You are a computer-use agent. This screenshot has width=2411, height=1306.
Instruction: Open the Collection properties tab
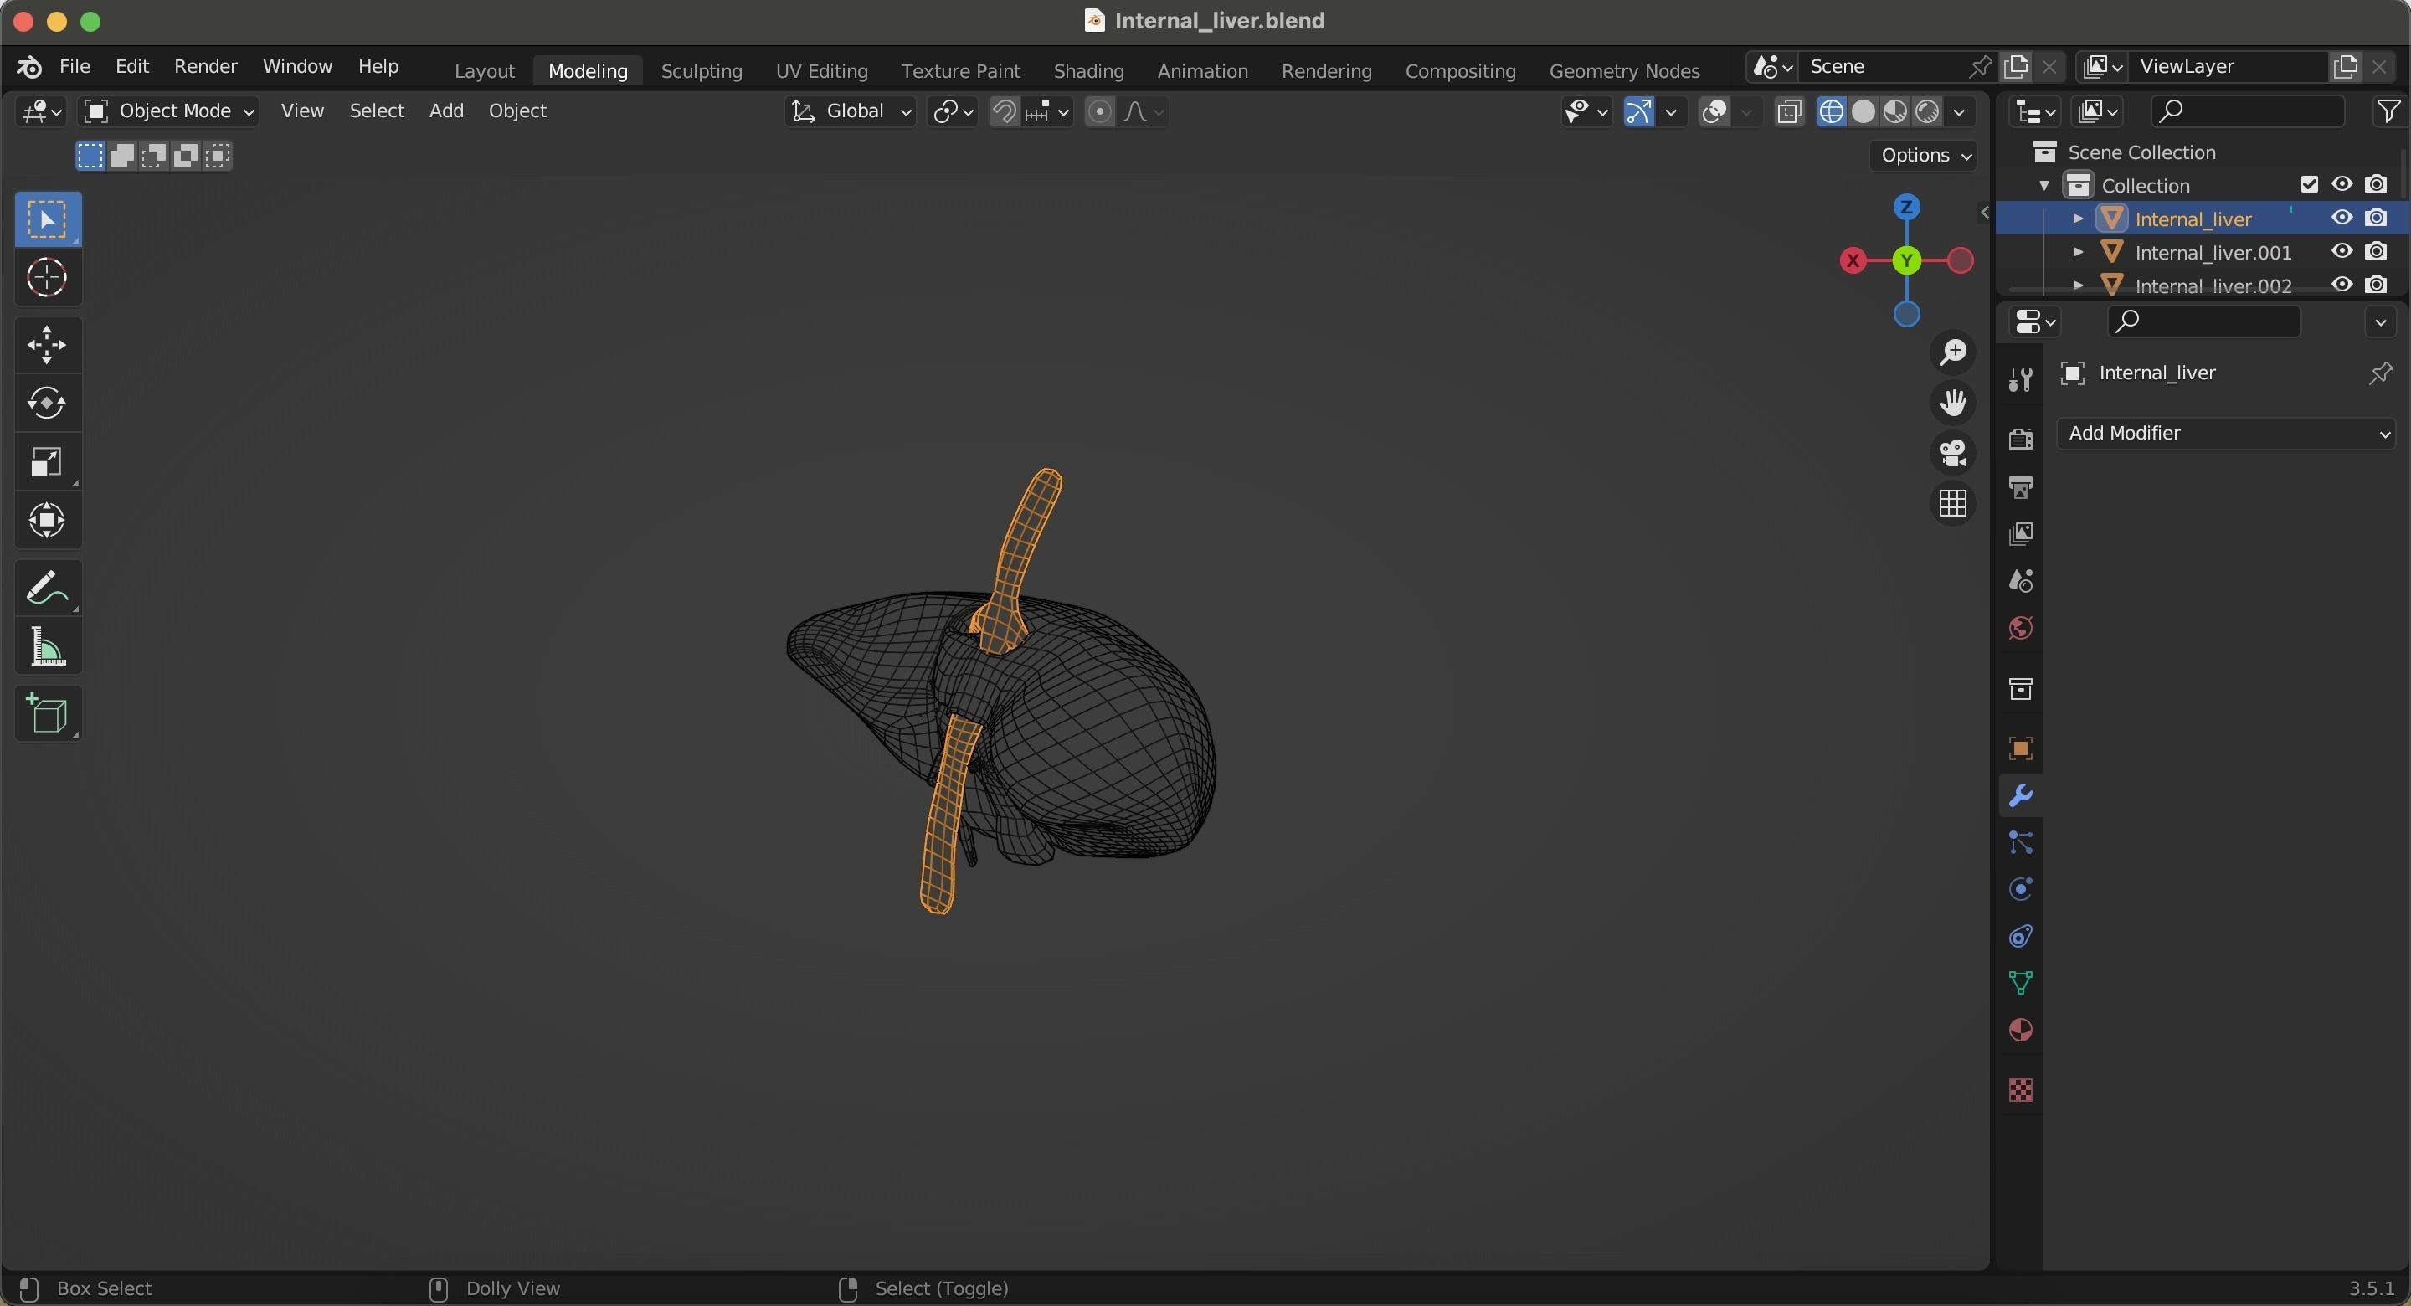[x=2020, y=689]
